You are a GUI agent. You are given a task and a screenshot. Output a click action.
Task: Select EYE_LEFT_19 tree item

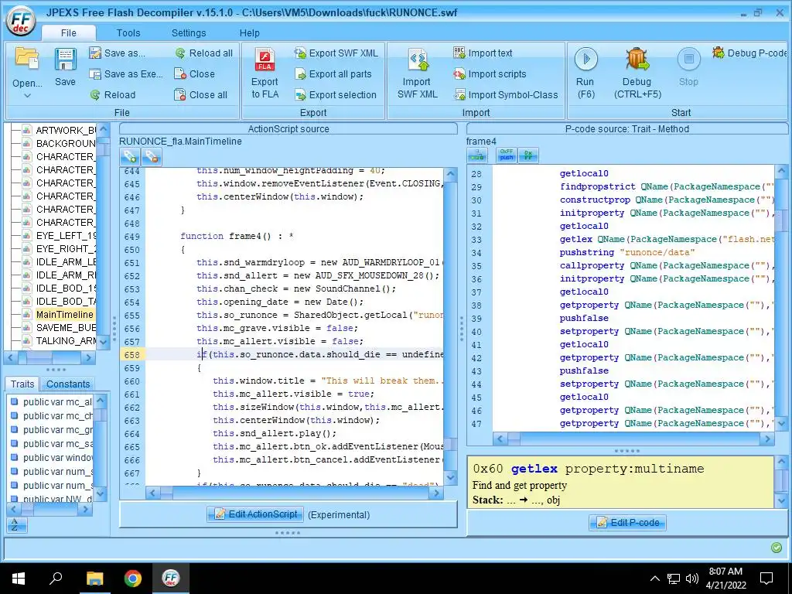pyautogui.click(x=66, y=235)
